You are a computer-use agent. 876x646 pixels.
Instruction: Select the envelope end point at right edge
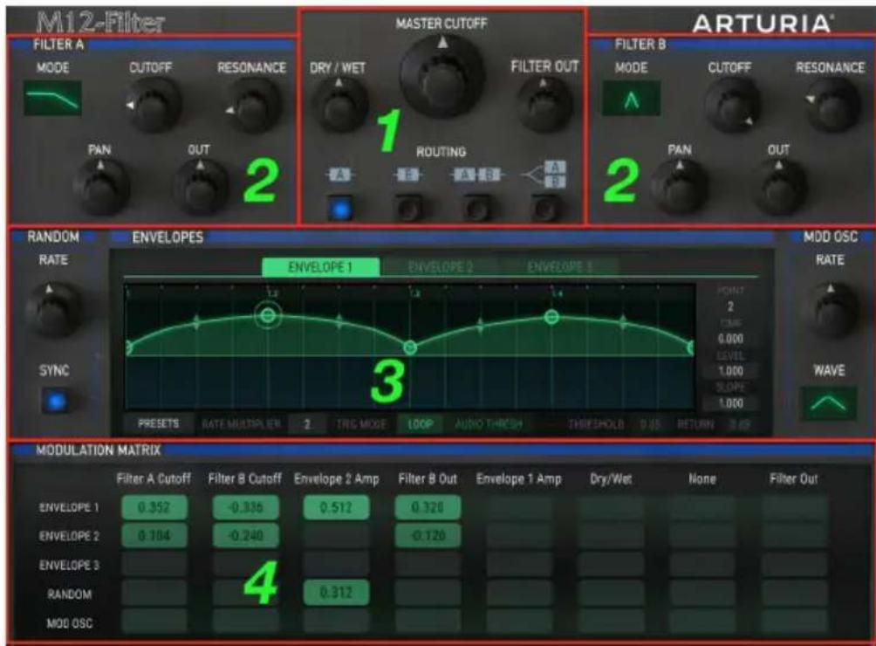point(690,347)
